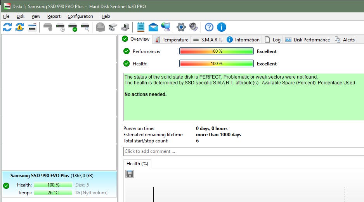Open the View menu
Image resolution: width=364 pixels, height=202 pixels.
pyautogui.click(x=36, y=16)
